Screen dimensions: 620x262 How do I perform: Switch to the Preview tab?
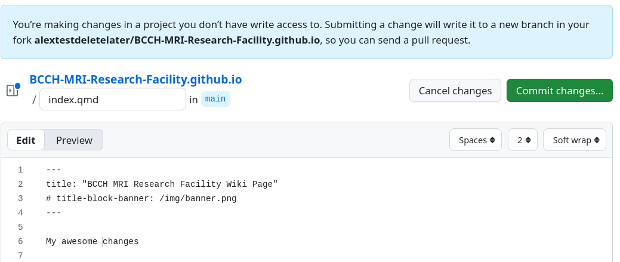(x=74, y=140)
